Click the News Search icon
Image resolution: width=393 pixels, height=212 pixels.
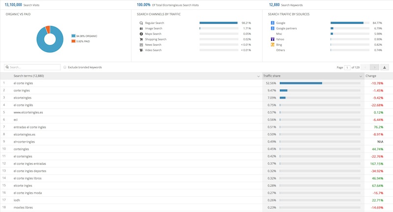pyautogui.click(x=141, y=45)
